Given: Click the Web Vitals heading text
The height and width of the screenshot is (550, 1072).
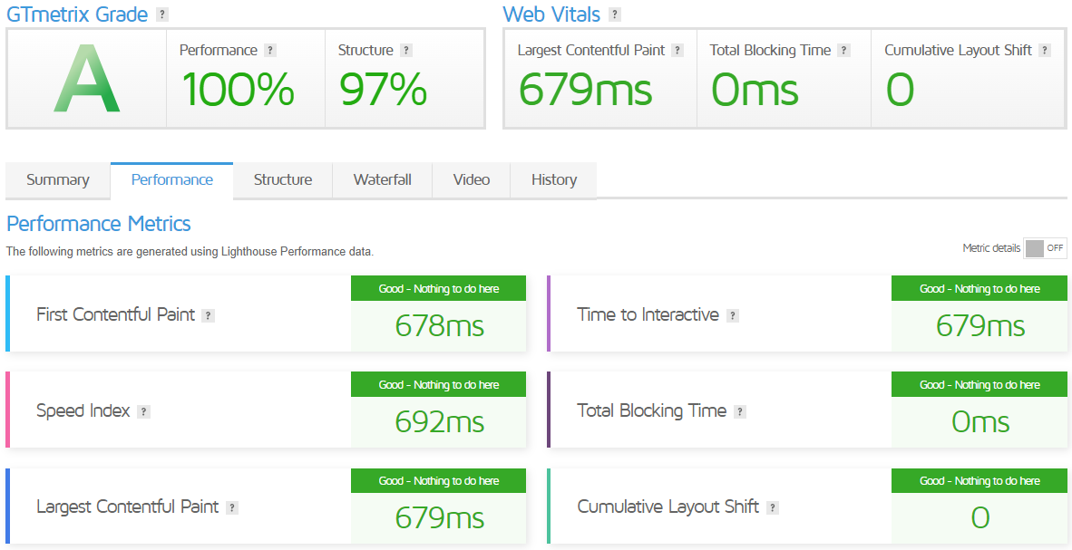Looking at the screenshot, I should [x=551, y=14].
